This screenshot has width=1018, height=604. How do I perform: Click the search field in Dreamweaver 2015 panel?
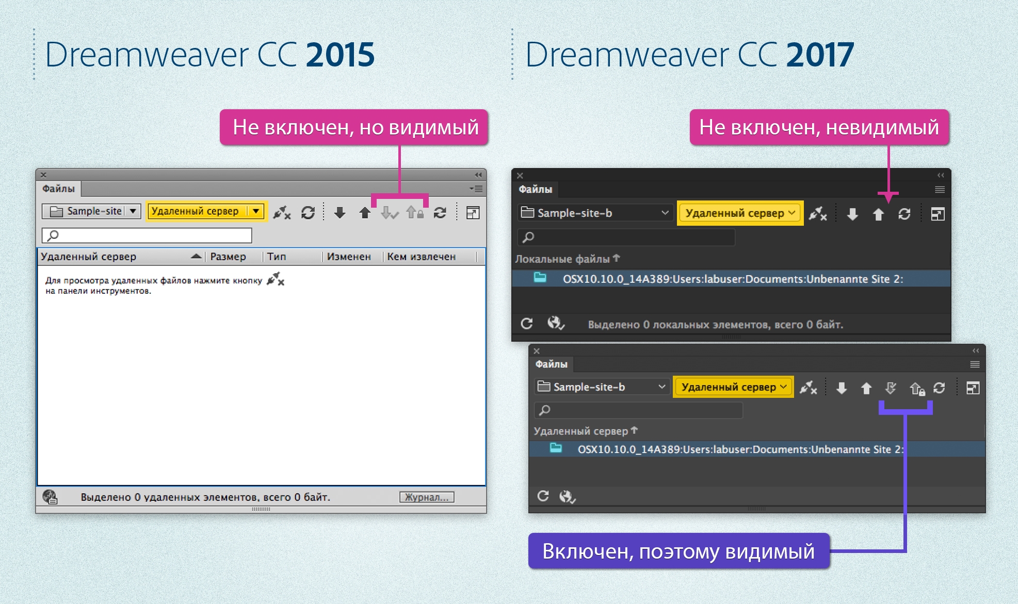(146, 236)
